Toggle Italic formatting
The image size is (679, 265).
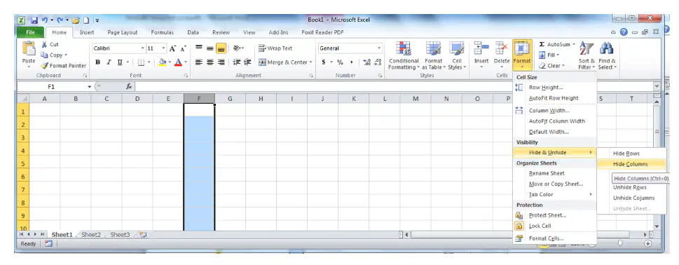pos(109,62)
